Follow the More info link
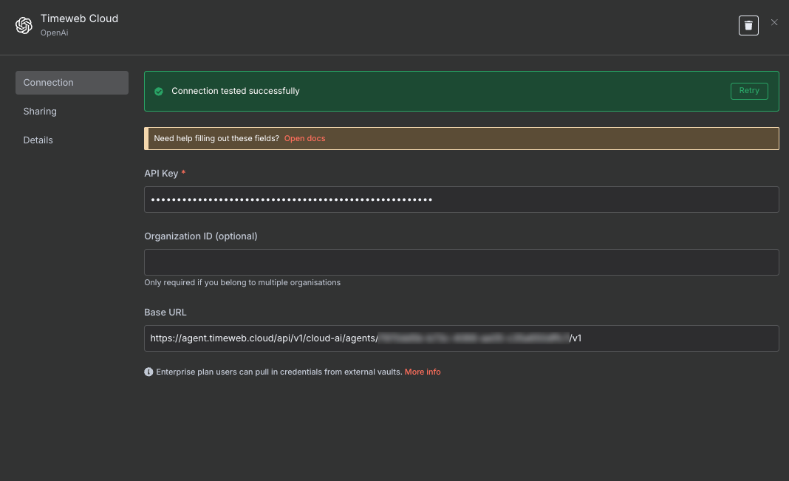 click(423, 372)
